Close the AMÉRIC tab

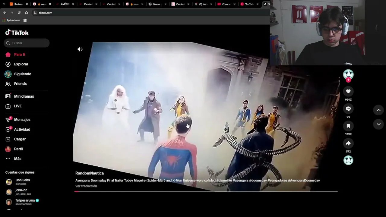click(x=73, y=4)
